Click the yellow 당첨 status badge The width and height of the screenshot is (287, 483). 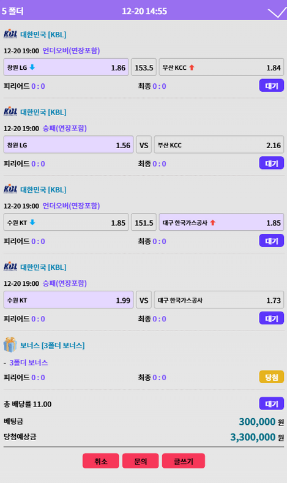(x=271, y=377)
